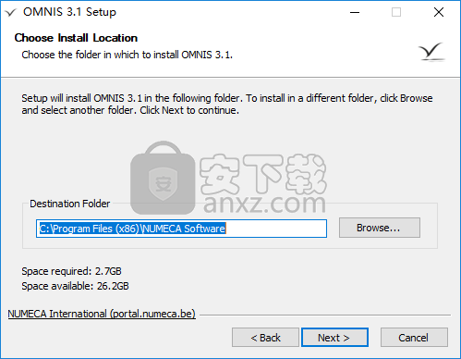This screenshot has height=359, width=461.
Task: Click the shield bag watermark icon
Action: point(163,178)
